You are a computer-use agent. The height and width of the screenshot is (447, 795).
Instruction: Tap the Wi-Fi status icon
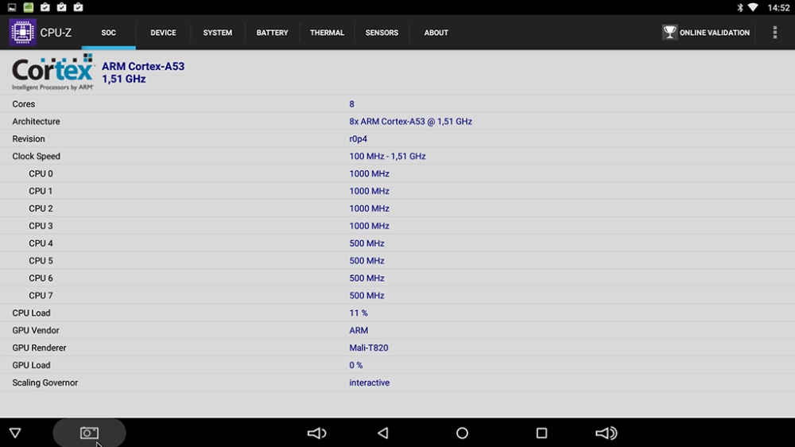(753, 7)
